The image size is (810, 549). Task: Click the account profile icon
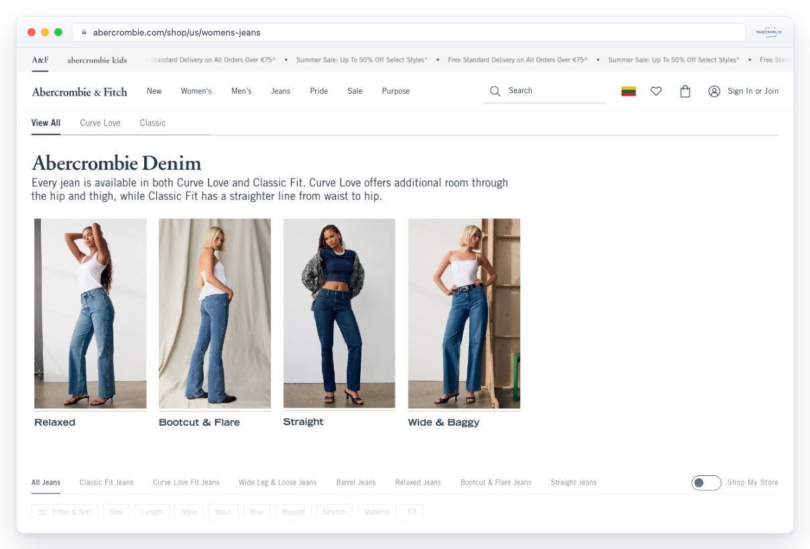(x=714, y=91)
